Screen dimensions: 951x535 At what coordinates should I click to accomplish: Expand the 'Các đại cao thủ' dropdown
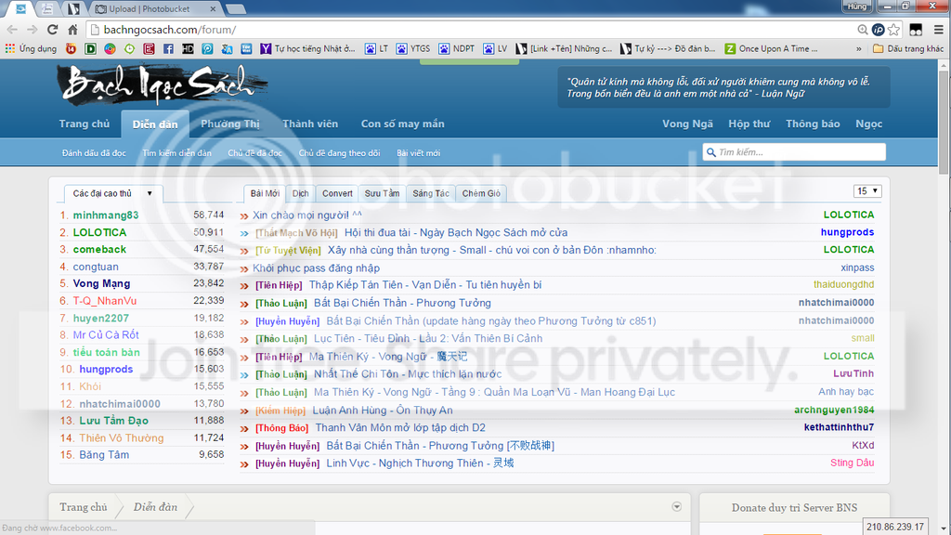click(113, 193)
